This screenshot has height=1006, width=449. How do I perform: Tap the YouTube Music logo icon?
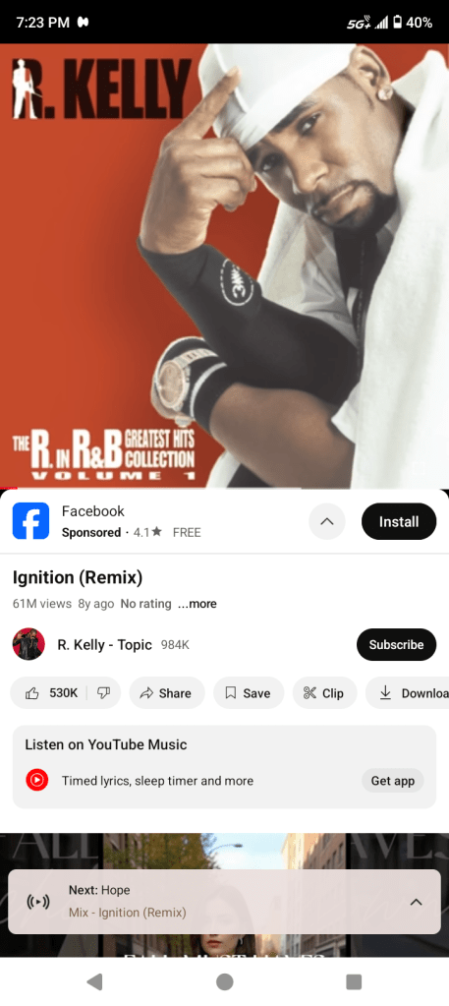click(x=37, y=780)
